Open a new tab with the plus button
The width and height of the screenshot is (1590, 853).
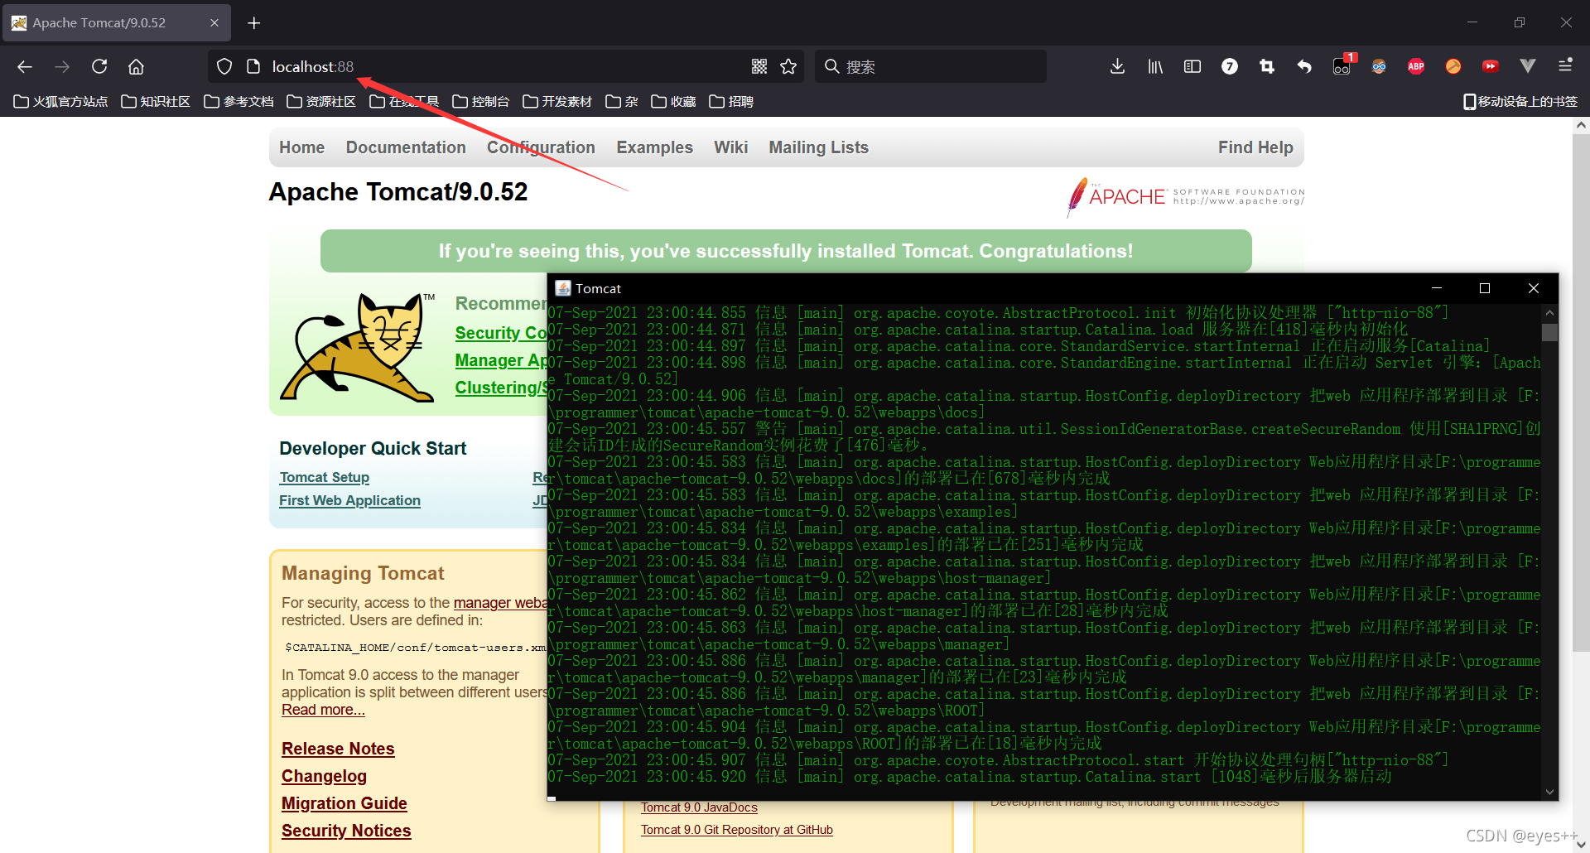coord(254,23)
